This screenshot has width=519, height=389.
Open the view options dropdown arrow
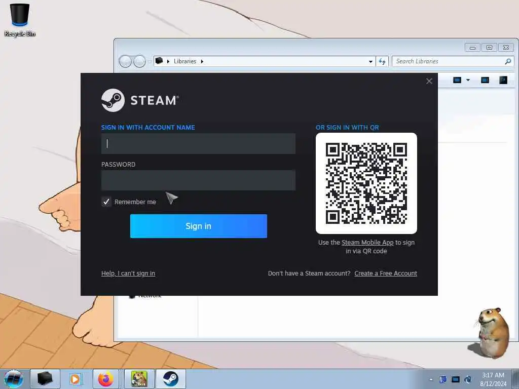[x=468, y=80]
